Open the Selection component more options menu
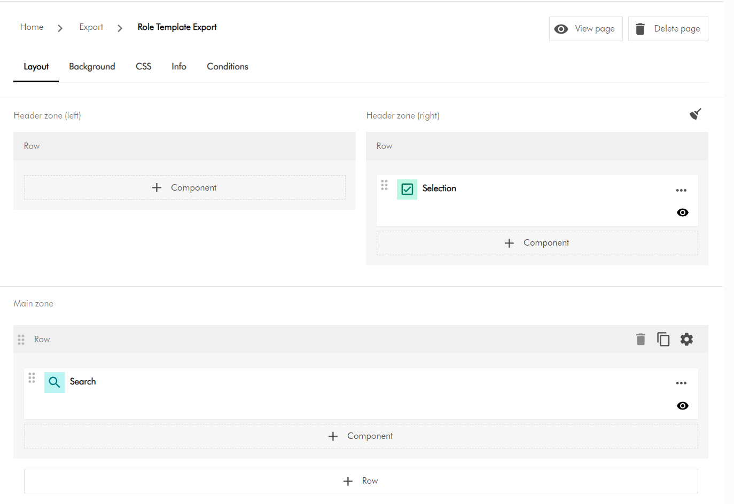This screenshot has height=504, width=734. (x=681, y=191)
